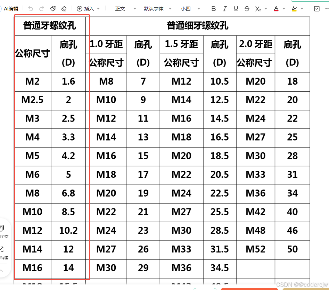
Task: Click the 插入 plus icon
Action: (x=79, y=9)
